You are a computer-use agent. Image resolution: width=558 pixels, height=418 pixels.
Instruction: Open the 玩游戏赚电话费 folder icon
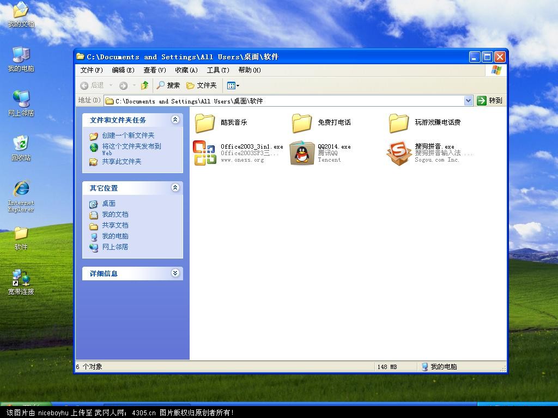tap(398, 123)
